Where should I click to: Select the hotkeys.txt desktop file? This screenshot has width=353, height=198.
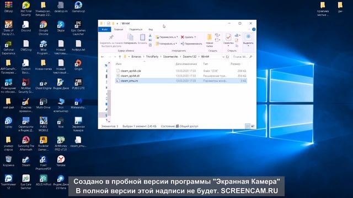pyautogui.click(x=78, y=46)
